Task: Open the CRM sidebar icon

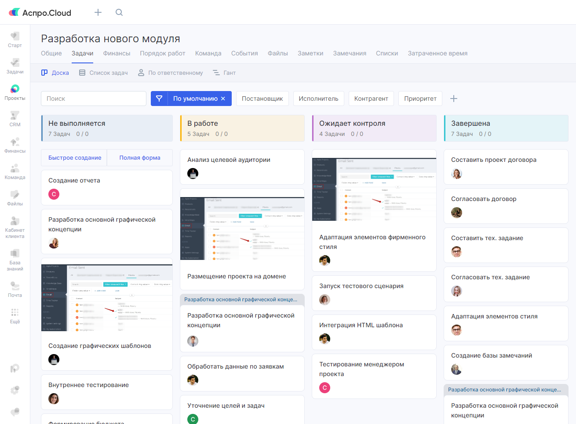Action: click(x=15, y=119)
